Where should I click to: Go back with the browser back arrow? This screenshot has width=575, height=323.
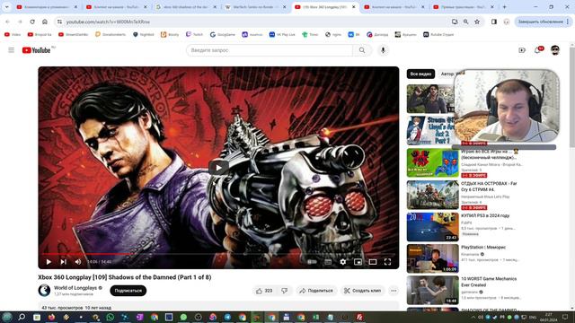(8, 22)
